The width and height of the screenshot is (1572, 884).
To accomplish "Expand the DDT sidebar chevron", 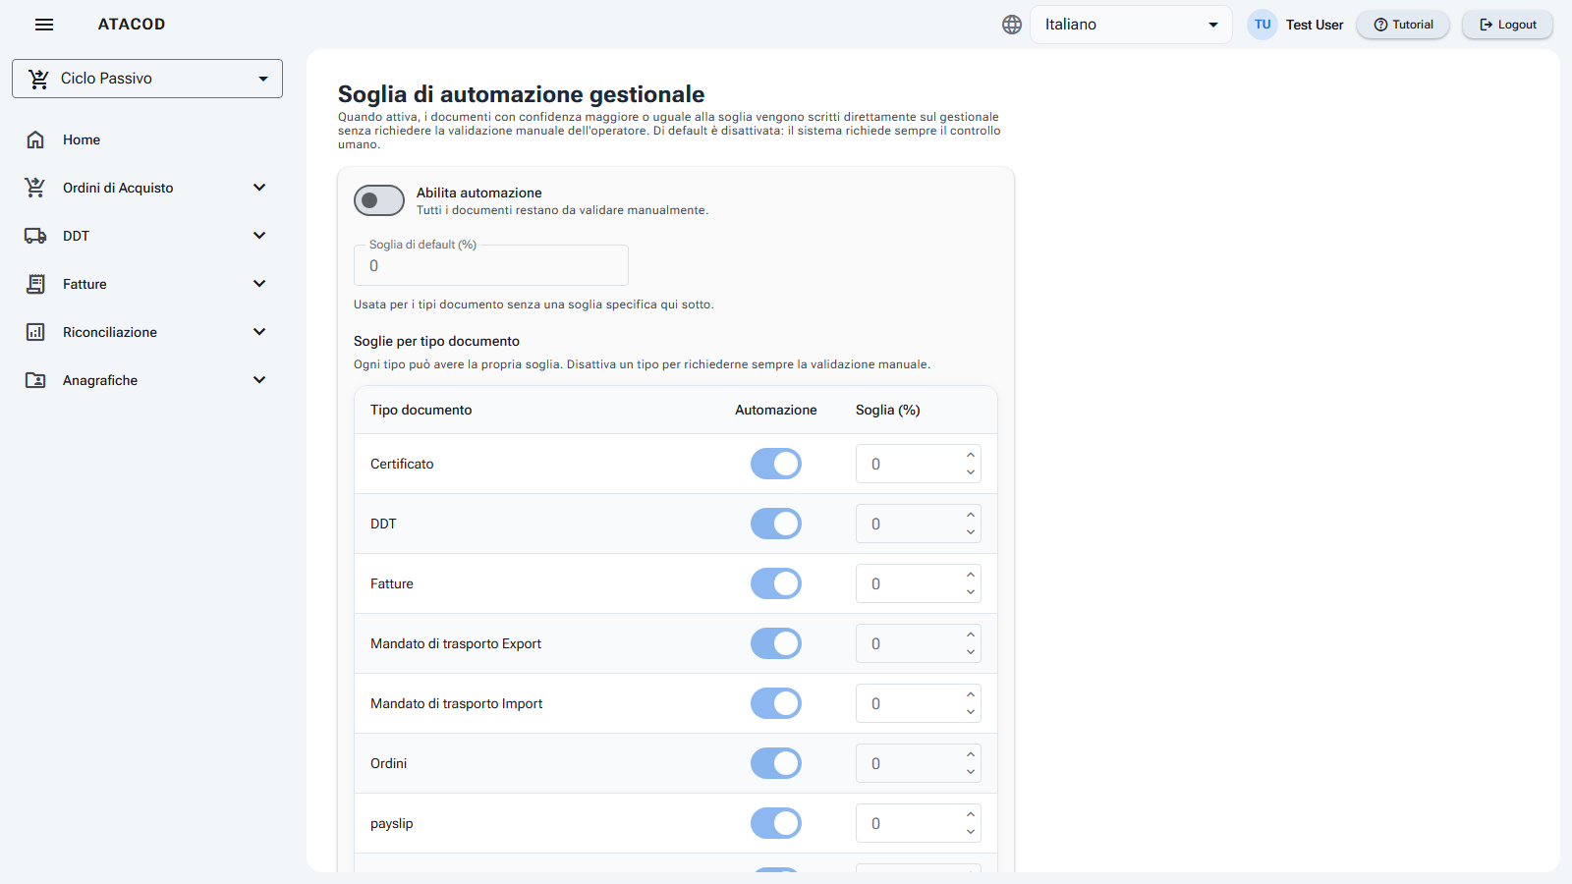I will [259, 236].
